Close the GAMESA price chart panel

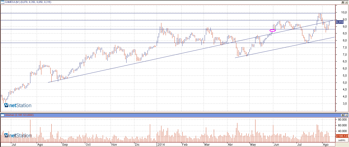(346, 2)
